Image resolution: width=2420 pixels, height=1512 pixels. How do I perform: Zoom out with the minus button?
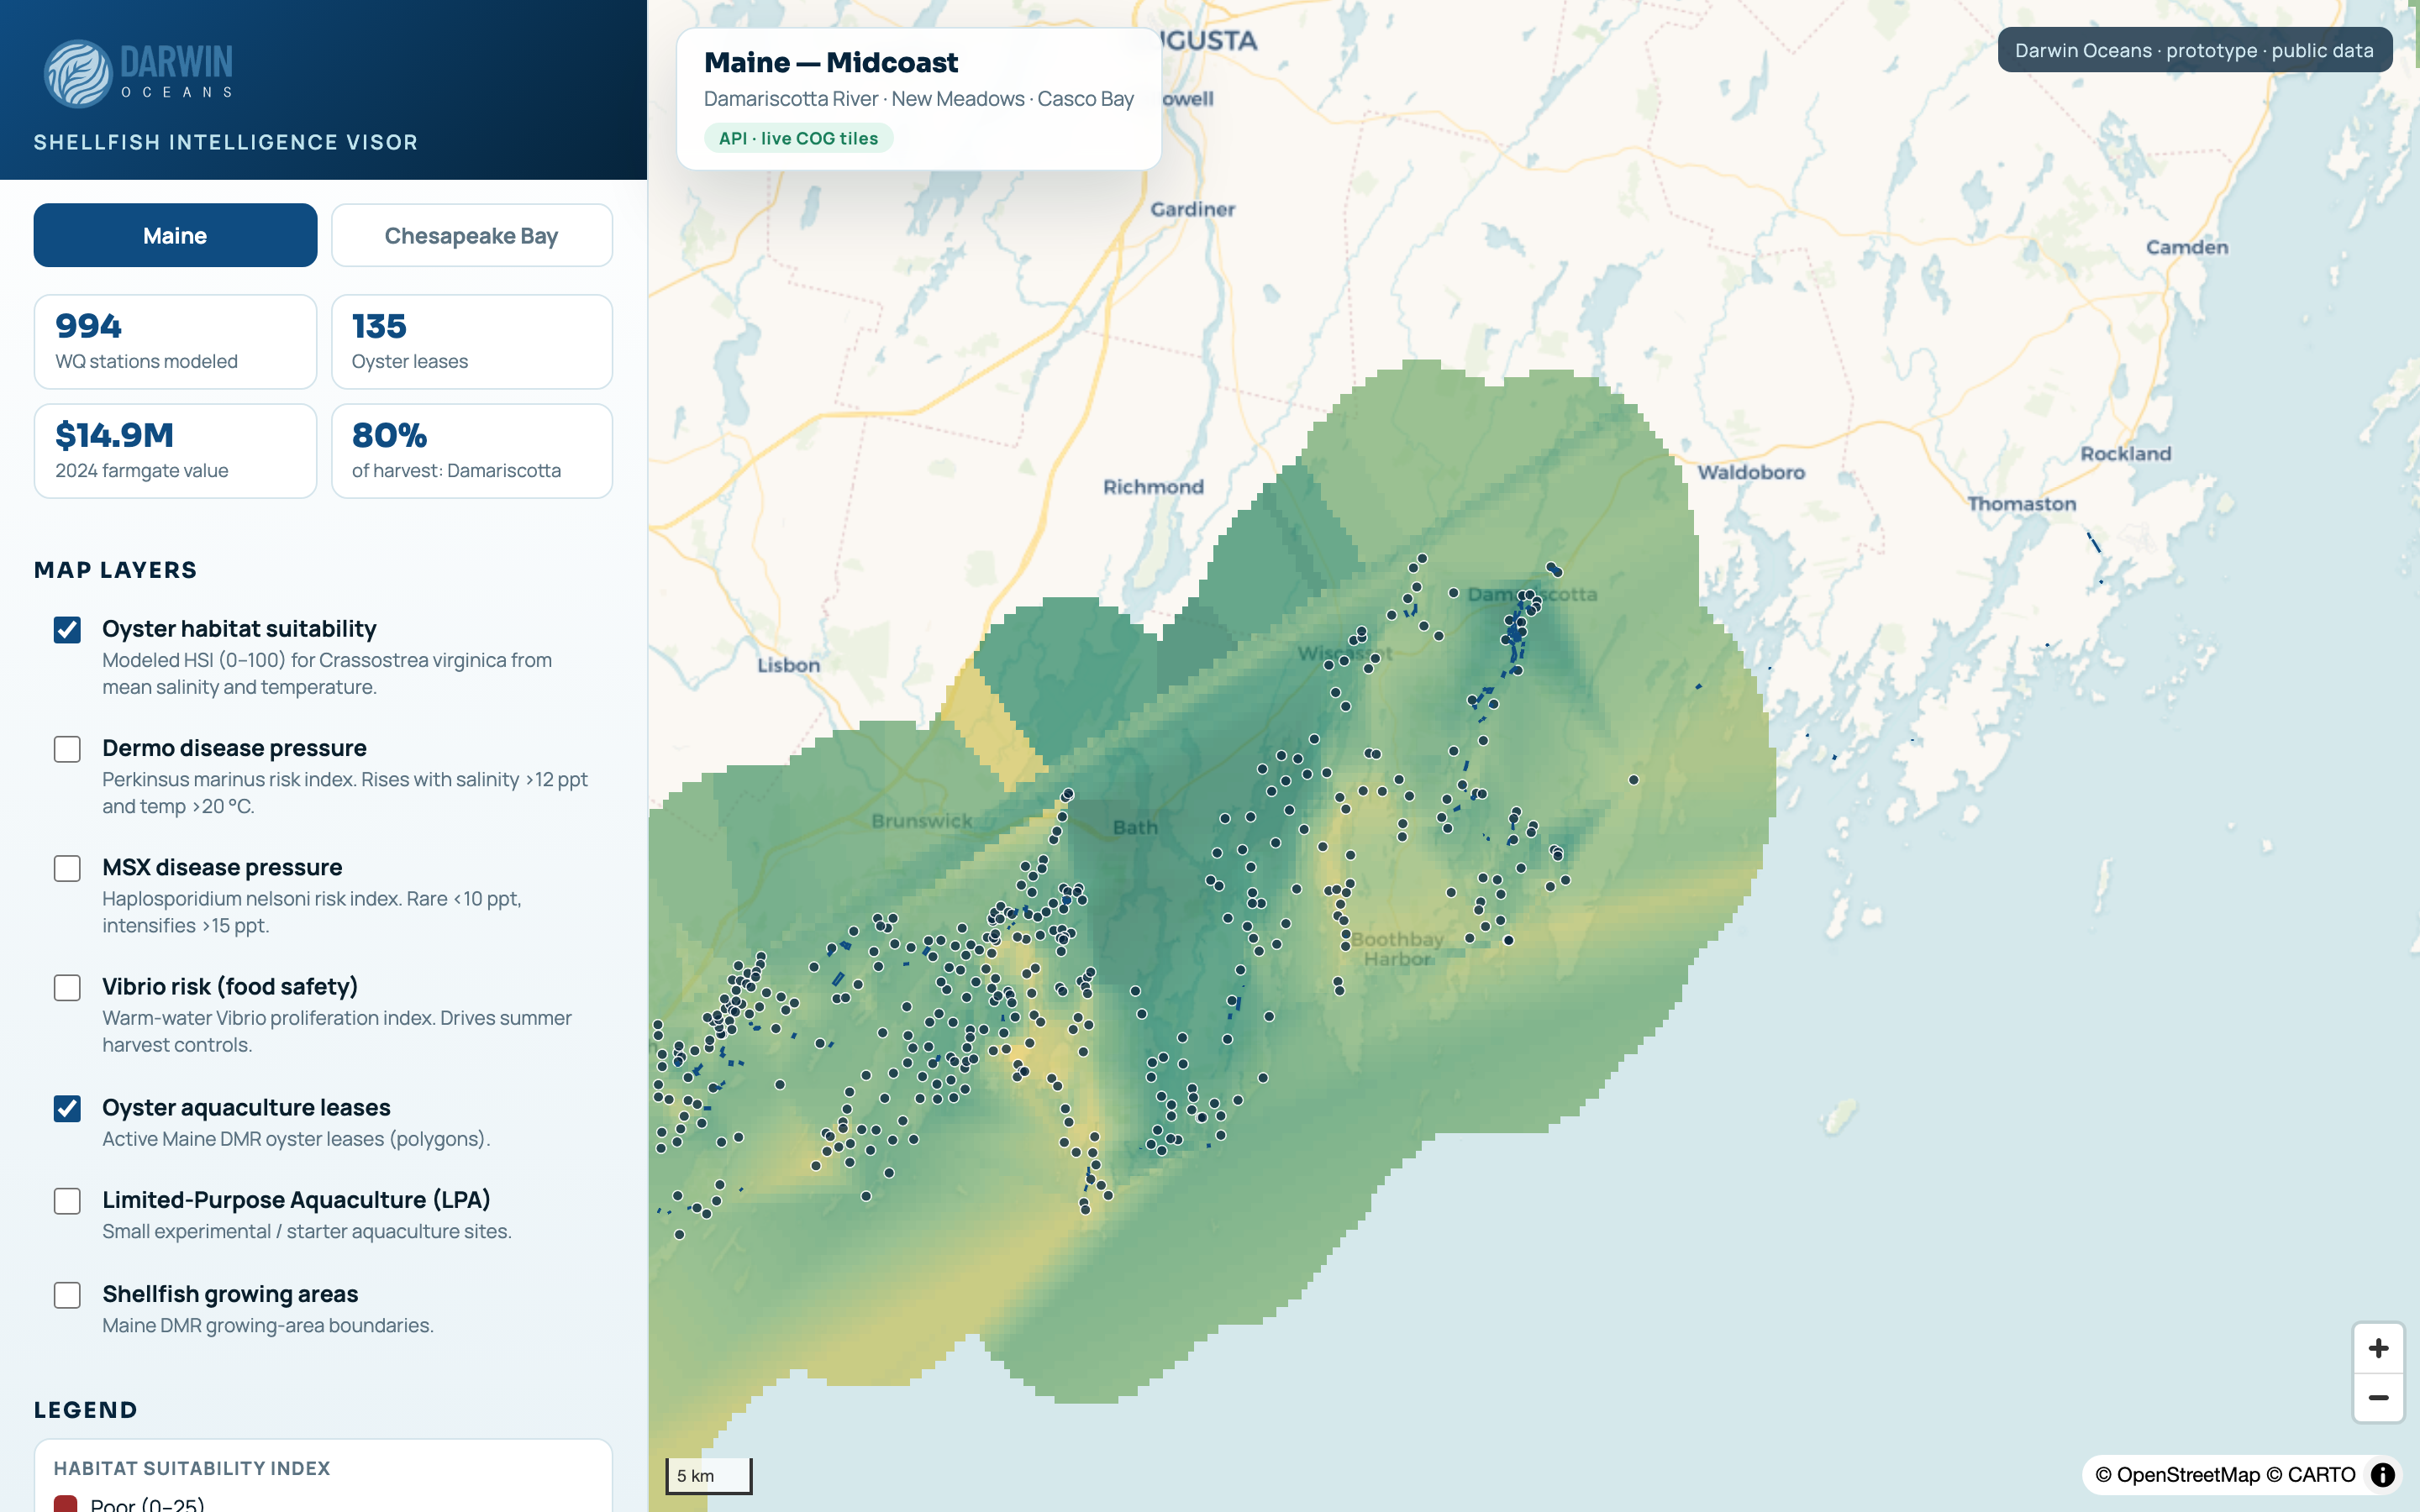point(2378,1397)
